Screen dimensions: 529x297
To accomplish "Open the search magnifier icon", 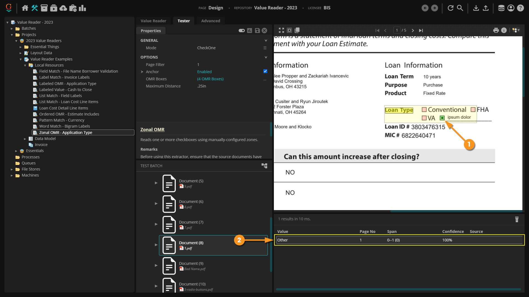I will click(460, 8).
